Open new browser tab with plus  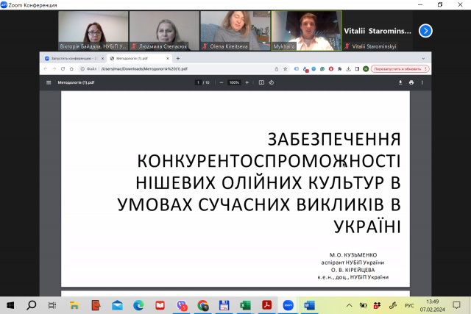point(178,58)
